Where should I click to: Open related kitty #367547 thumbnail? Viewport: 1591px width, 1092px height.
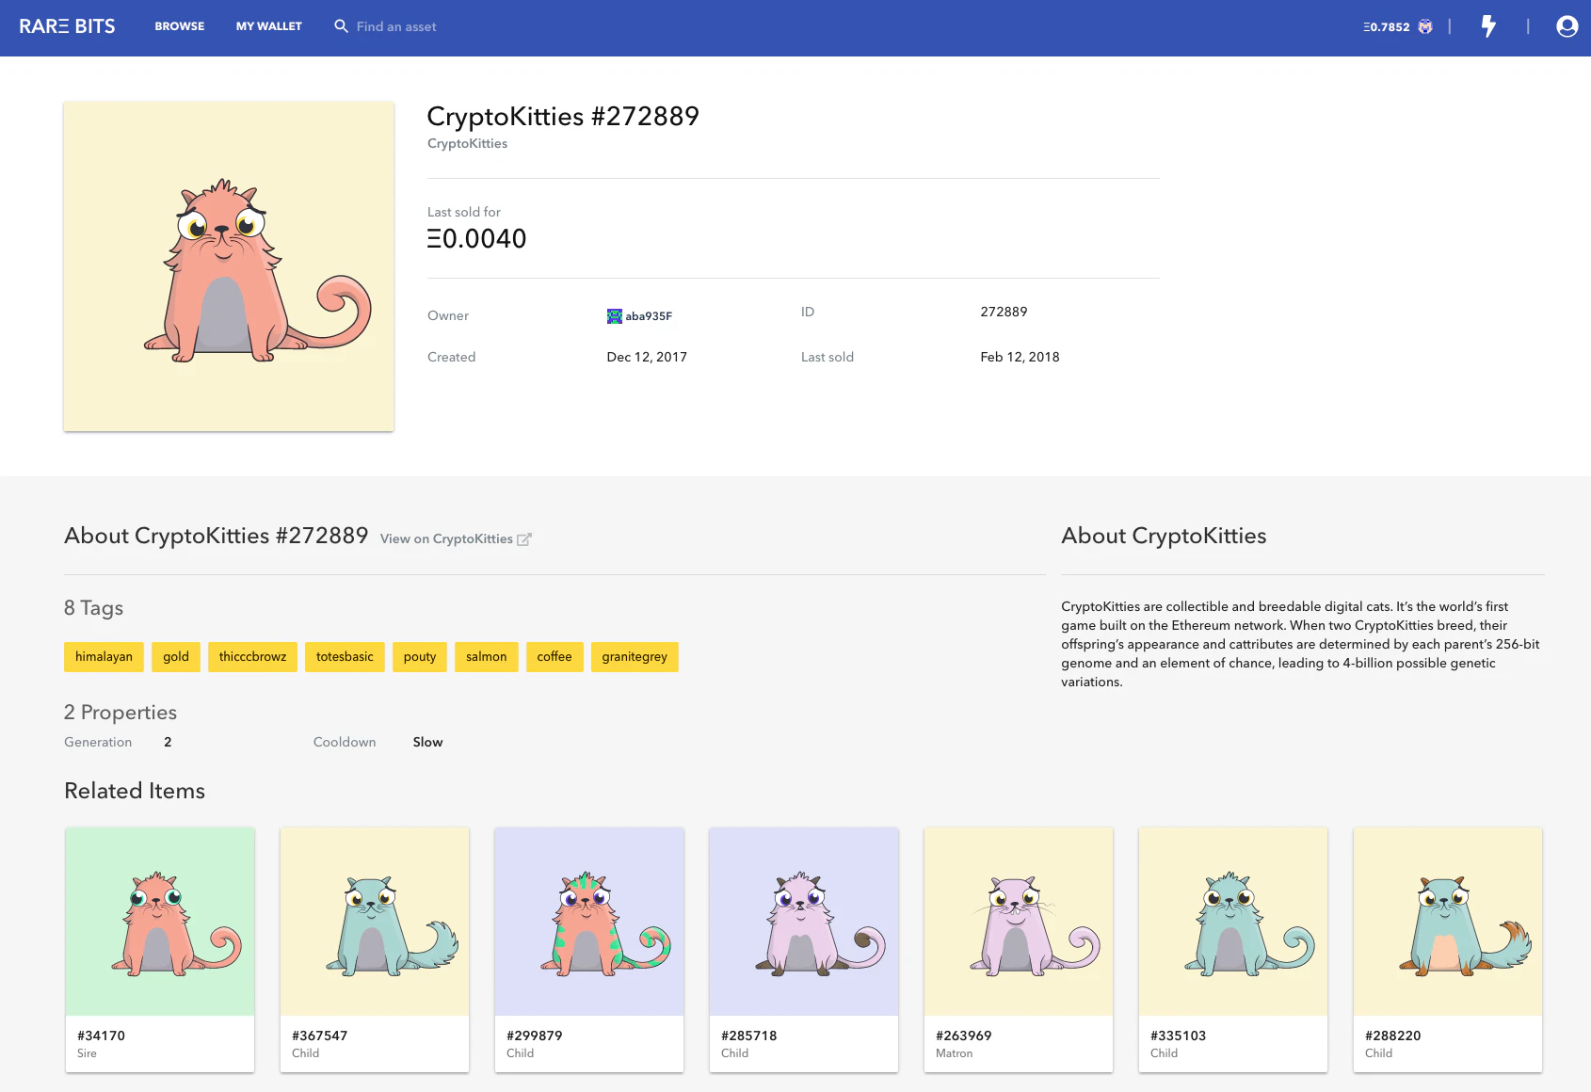(375, 922)
